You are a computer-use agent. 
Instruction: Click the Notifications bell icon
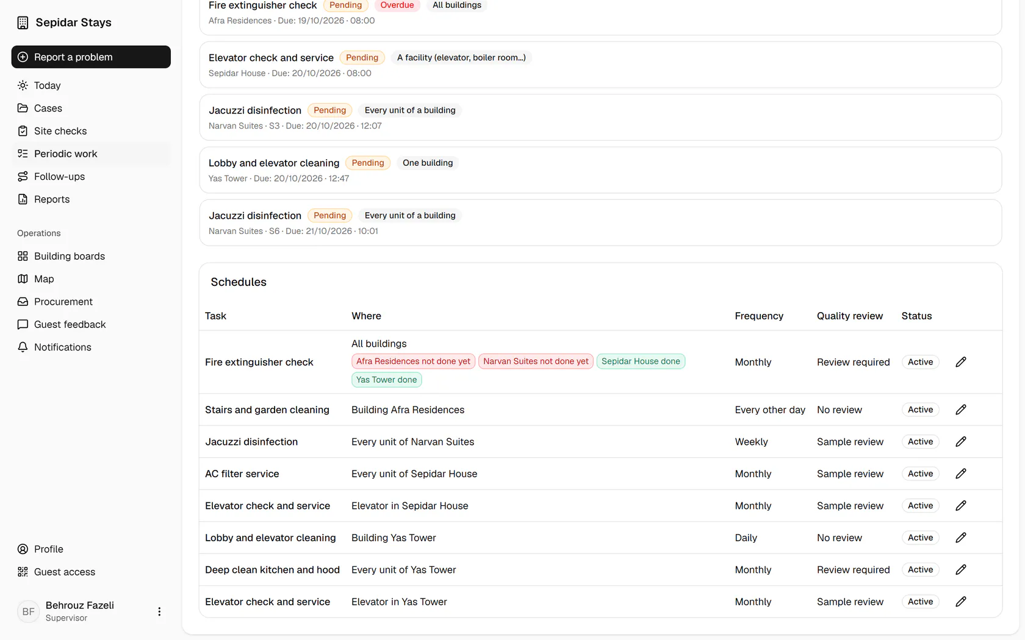tap(23, 347)
